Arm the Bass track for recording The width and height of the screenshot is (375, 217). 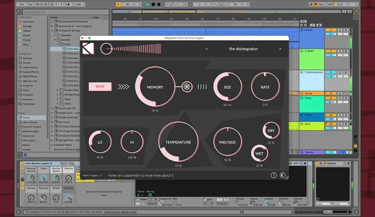click(x=345, y=124)
